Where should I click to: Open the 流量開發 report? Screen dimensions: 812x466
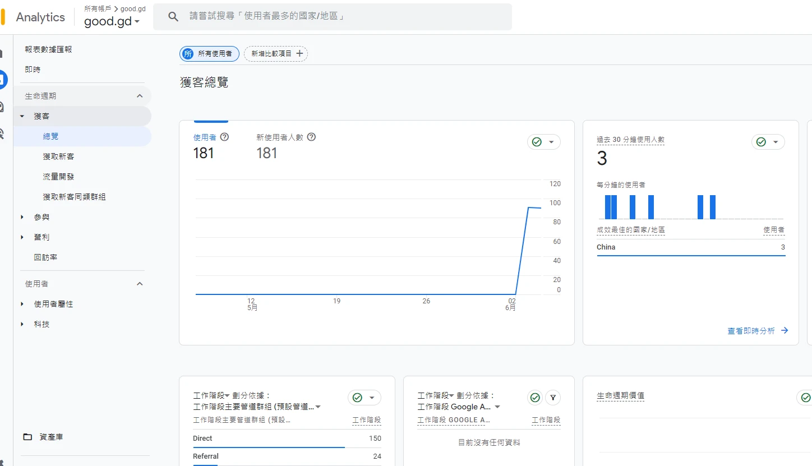point(59,177)
